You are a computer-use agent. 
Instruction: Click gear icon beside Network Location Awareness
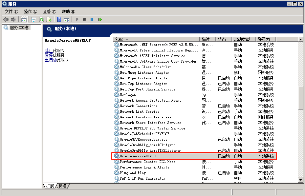click(117, 117)
